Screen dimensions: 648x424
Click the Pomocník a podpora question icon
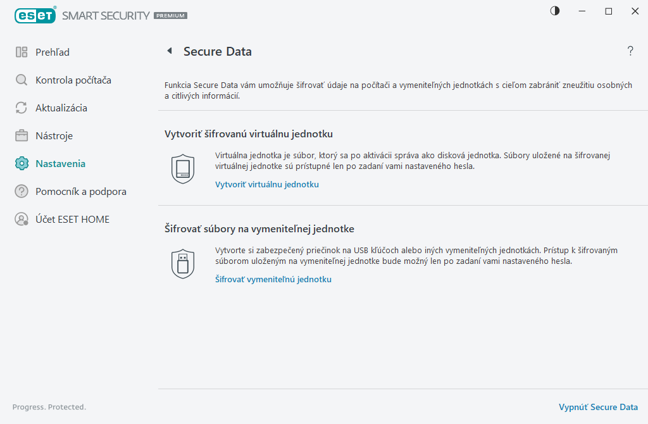click(22, 191)
